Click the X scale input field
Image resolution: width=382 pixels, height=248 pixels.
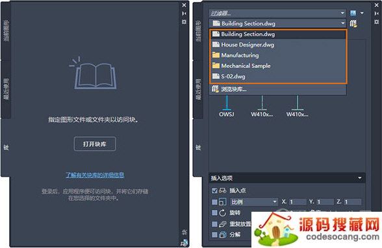point(298,202)
